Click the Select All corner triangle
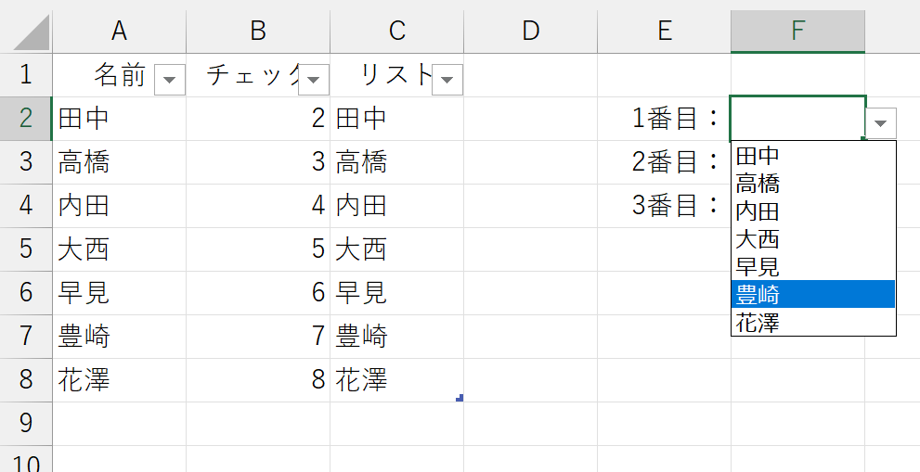Image resolution: width=920 pixels, height=472 pixels. [32, 32]
